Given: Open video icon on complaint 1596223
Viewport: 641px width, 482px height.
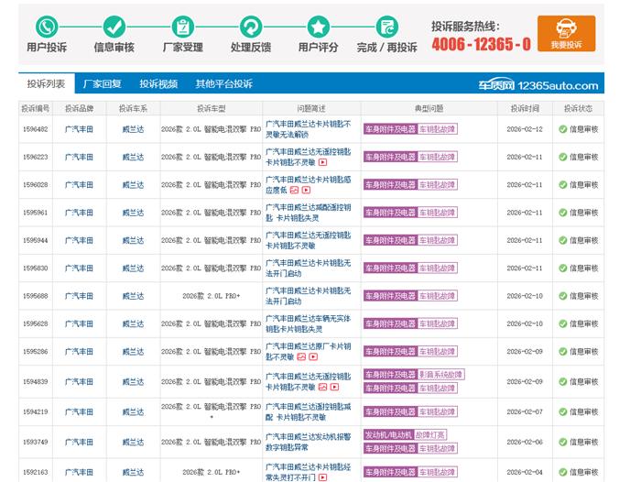Looking at the screenshot, I should click(x=321, y=163).
